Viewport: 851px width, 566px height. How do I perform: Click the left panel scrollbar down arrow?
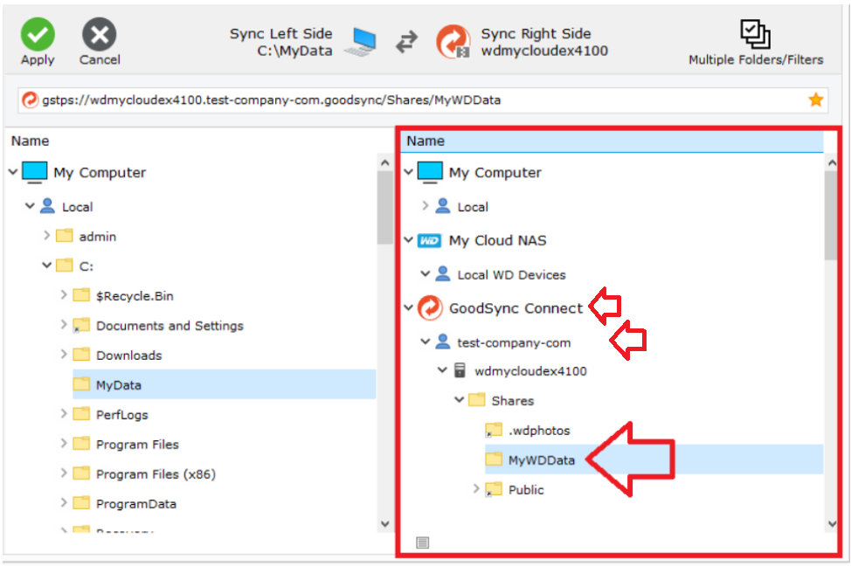pyautogui.click(x=384, y=523)
